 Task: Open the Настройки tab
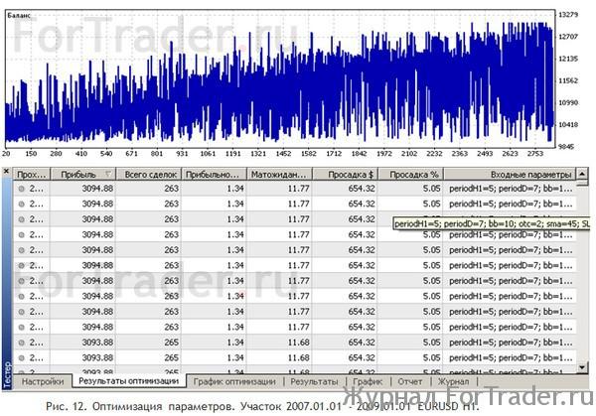pyautogui.click(x=43, y=381)
